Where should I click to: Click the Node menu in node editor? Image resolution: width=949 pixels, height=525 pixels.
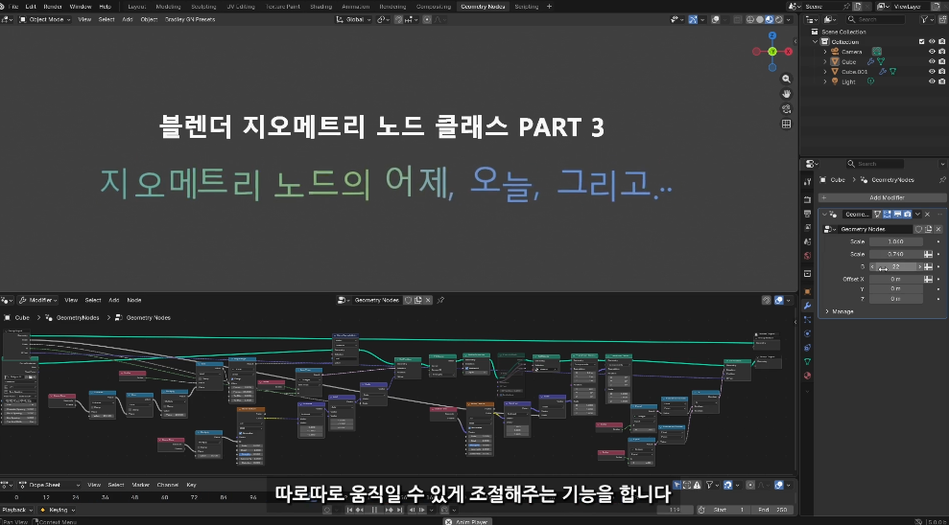point(133,300)
